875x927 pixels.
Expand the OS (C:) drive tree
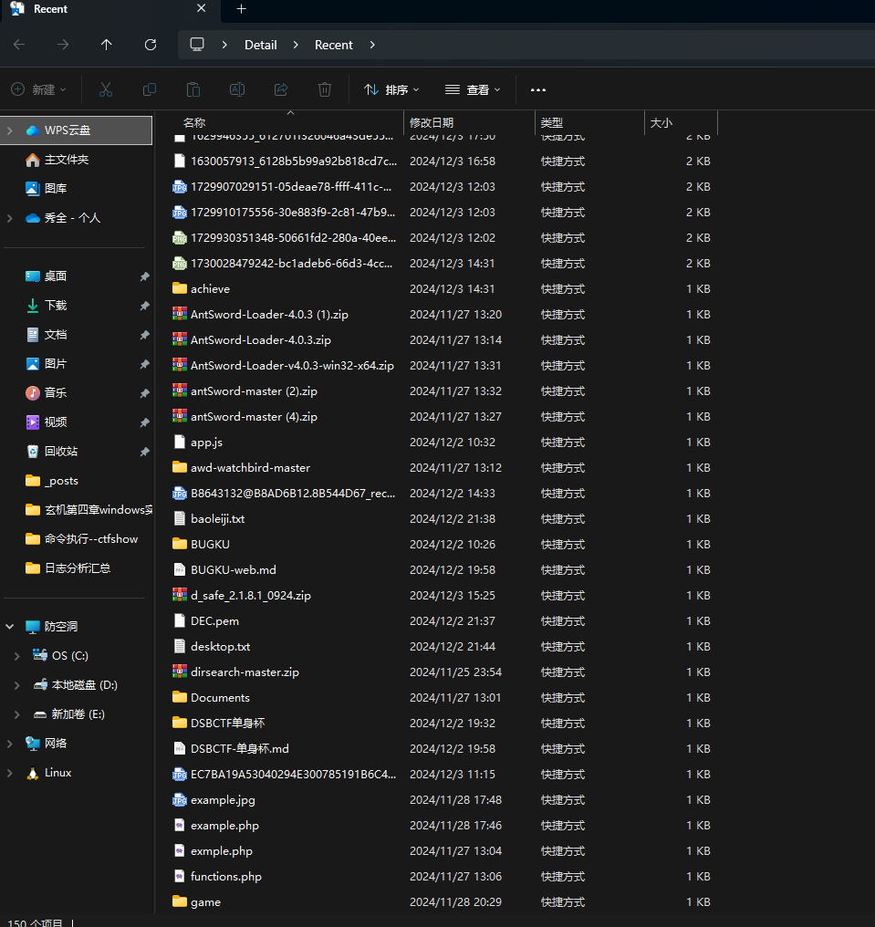pos(17,656)
